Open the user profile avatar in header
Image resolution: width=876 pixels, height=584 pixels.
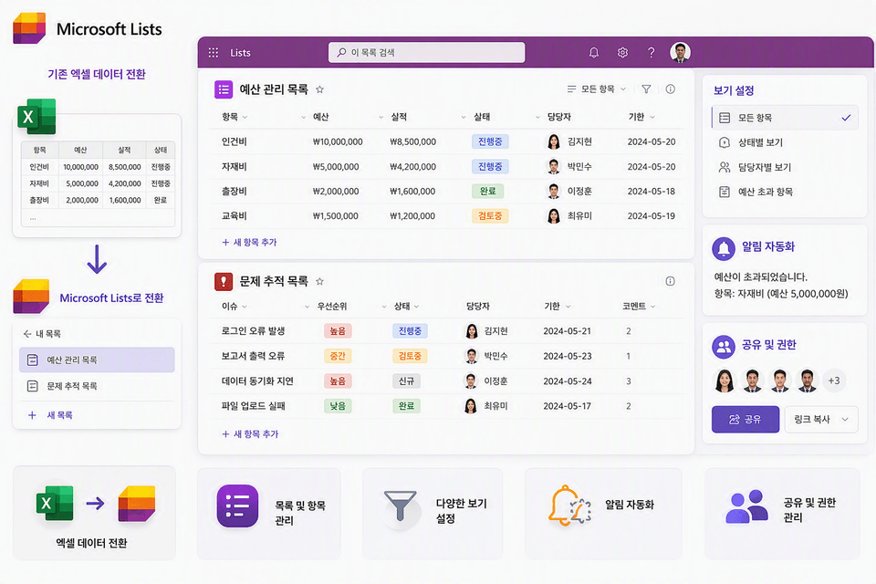[680, 53]
